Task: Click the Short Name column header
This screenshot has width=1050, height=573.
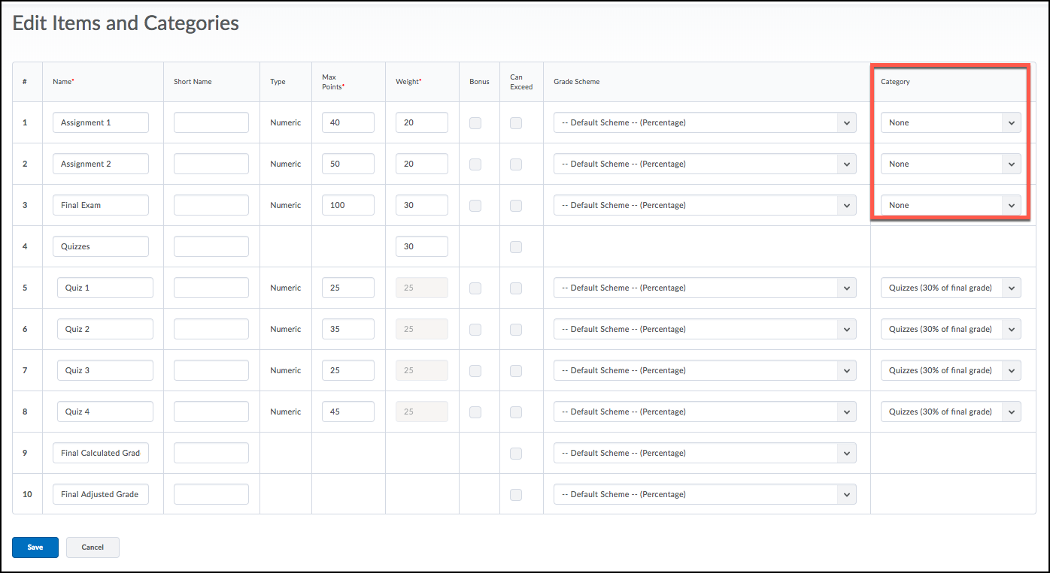Action: [x=193, y=82]
